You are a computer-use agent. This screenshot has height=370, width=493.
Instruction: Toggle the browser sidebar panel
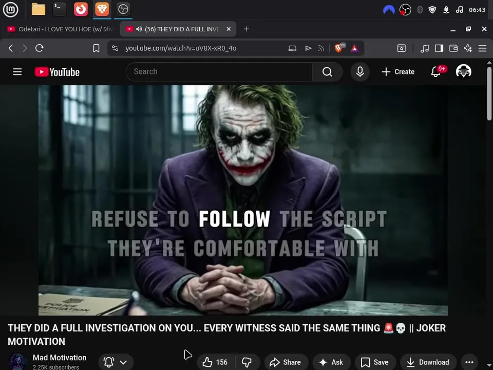(x=439, y=48)
